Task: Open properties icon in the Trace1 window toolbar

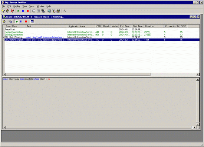Action: pyautogui.click(x=4, y=21)
